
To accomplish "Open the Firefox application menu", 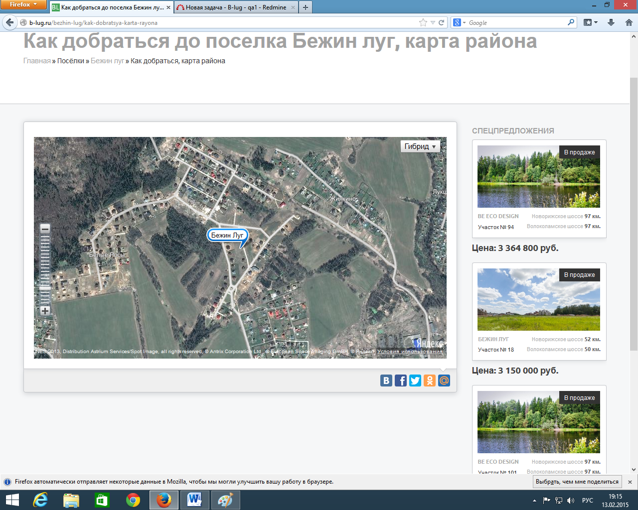I will pos(23,4).
